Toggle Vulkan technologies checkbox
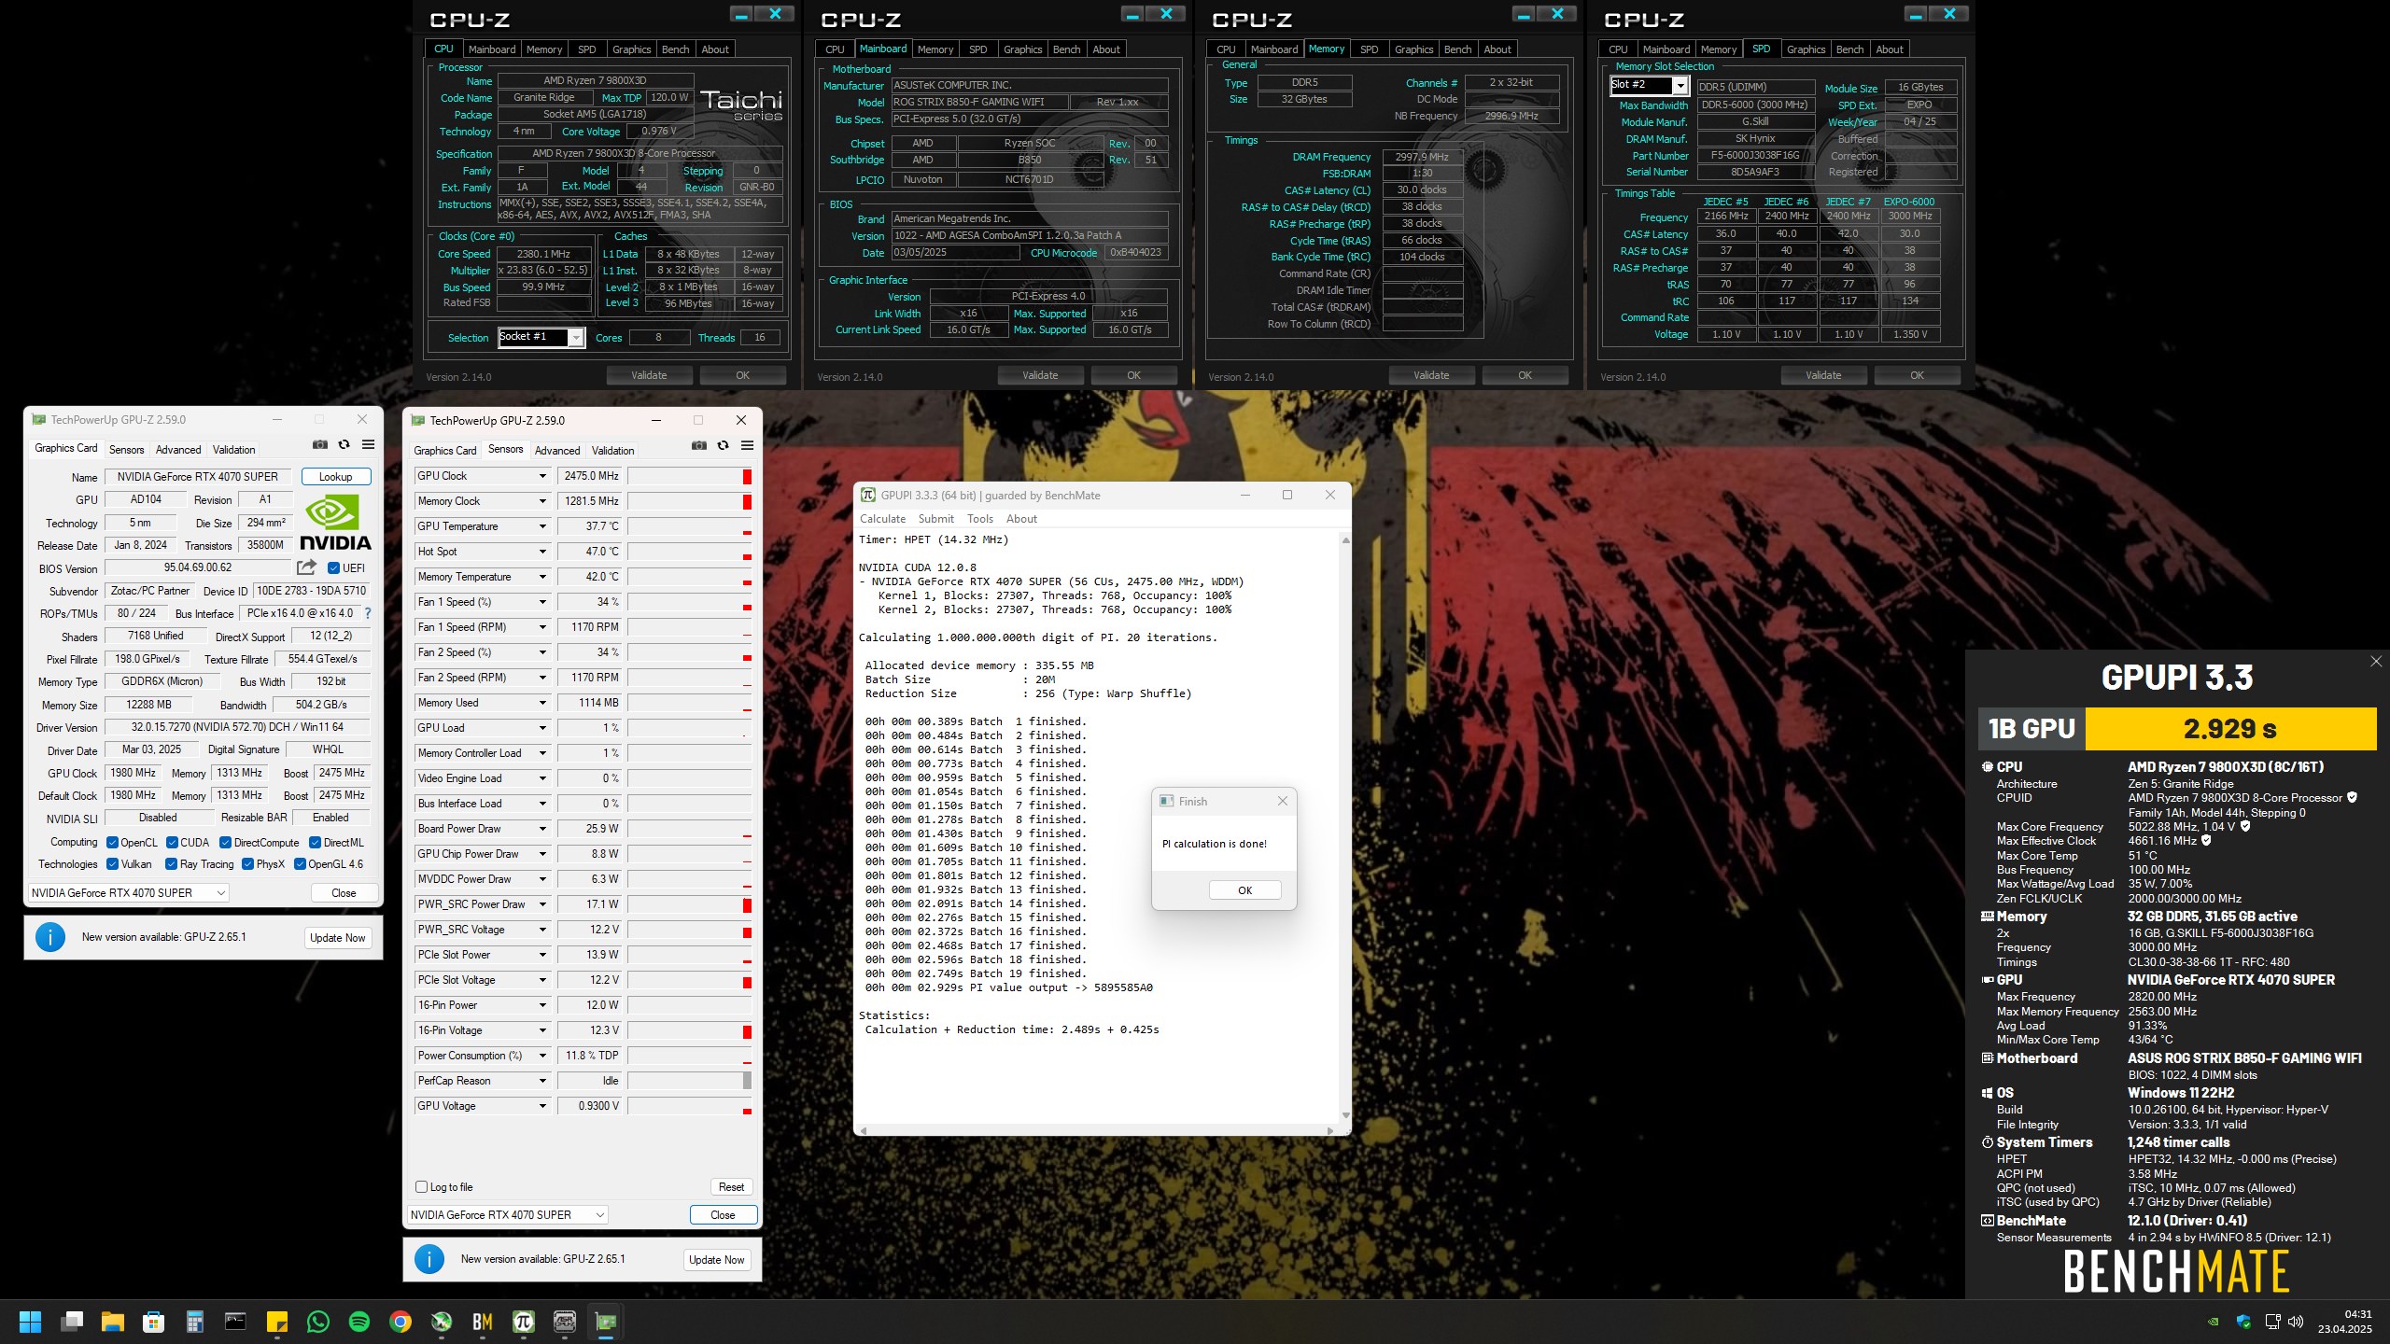The image size is (2390, 1344). point(112,864)
